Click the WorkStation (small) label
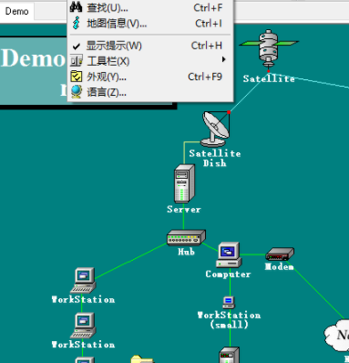This screenshot has height=363, width=349. (229, 319)
